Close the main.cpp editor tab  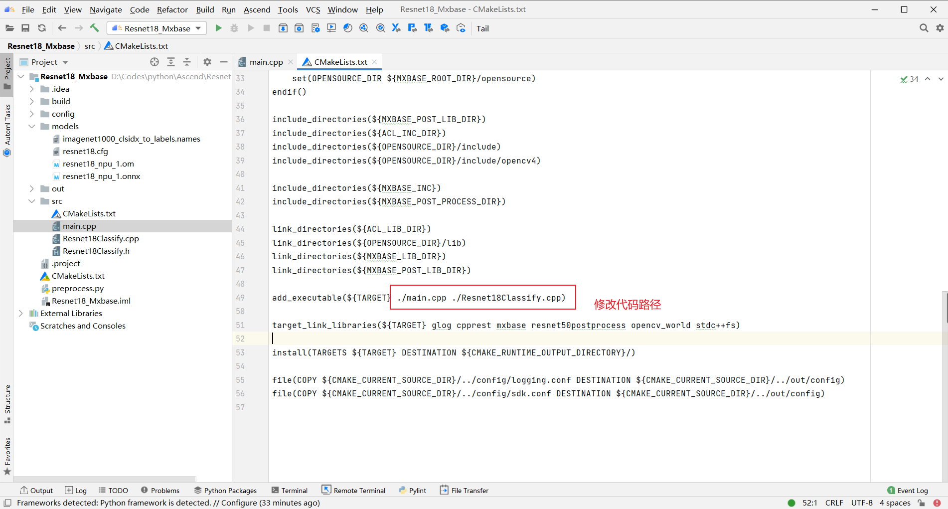(291, 62)
